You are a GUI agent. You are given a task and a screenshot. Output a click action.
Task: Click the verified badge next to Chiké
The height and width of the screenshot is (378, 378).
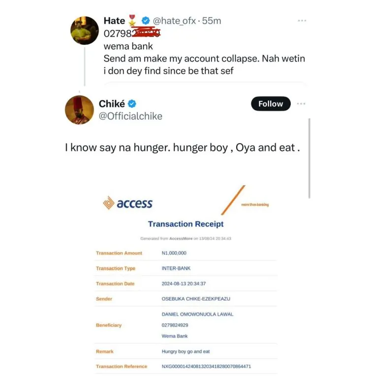pos(132,104)
